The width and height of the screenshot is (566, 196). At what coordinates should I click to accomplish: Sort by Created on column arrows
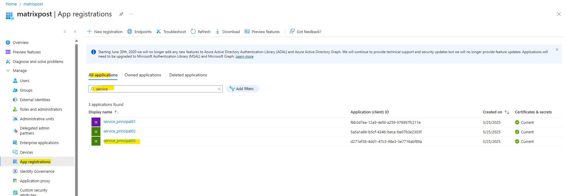pos(507,112)
